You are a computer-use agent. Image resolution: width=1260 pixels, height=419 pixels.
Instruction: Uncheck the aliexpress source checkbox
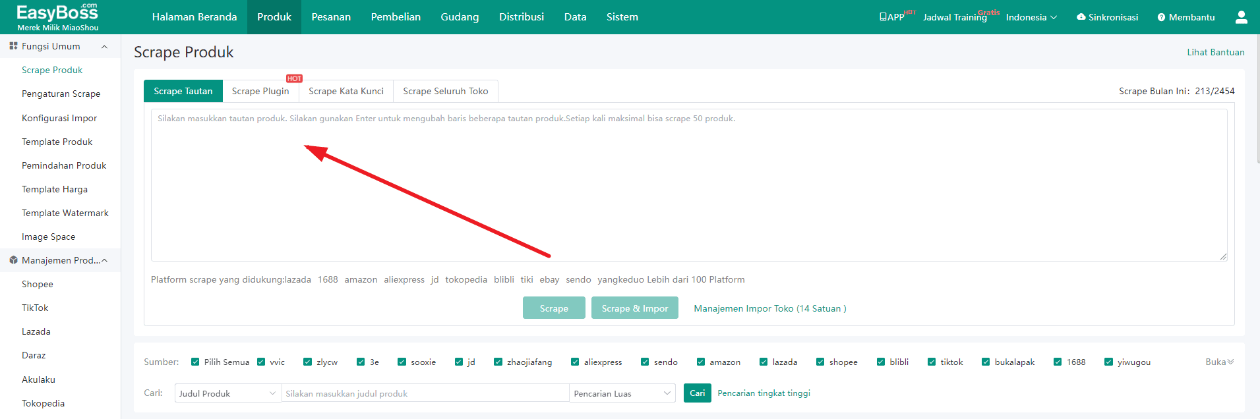click(575, 362)
